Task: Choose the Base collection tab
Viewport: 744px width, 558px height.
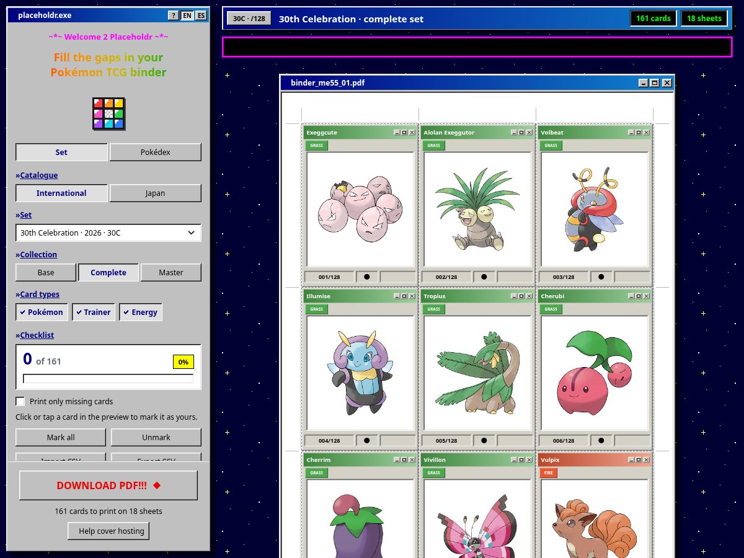Action: 46,272
